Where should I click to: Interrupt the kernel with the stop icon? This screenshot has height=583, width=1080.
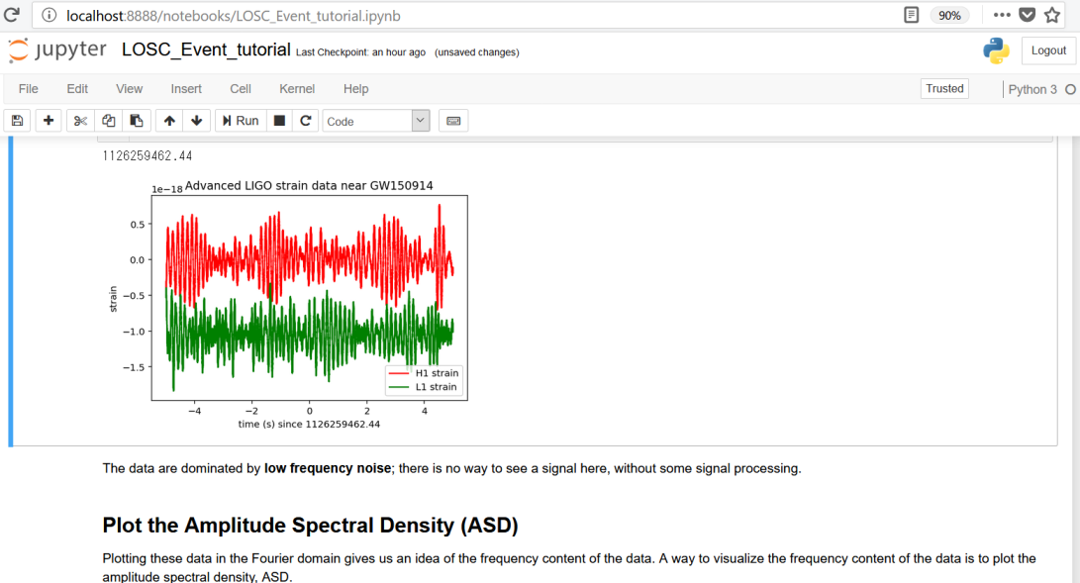click(x=280, y=121)
